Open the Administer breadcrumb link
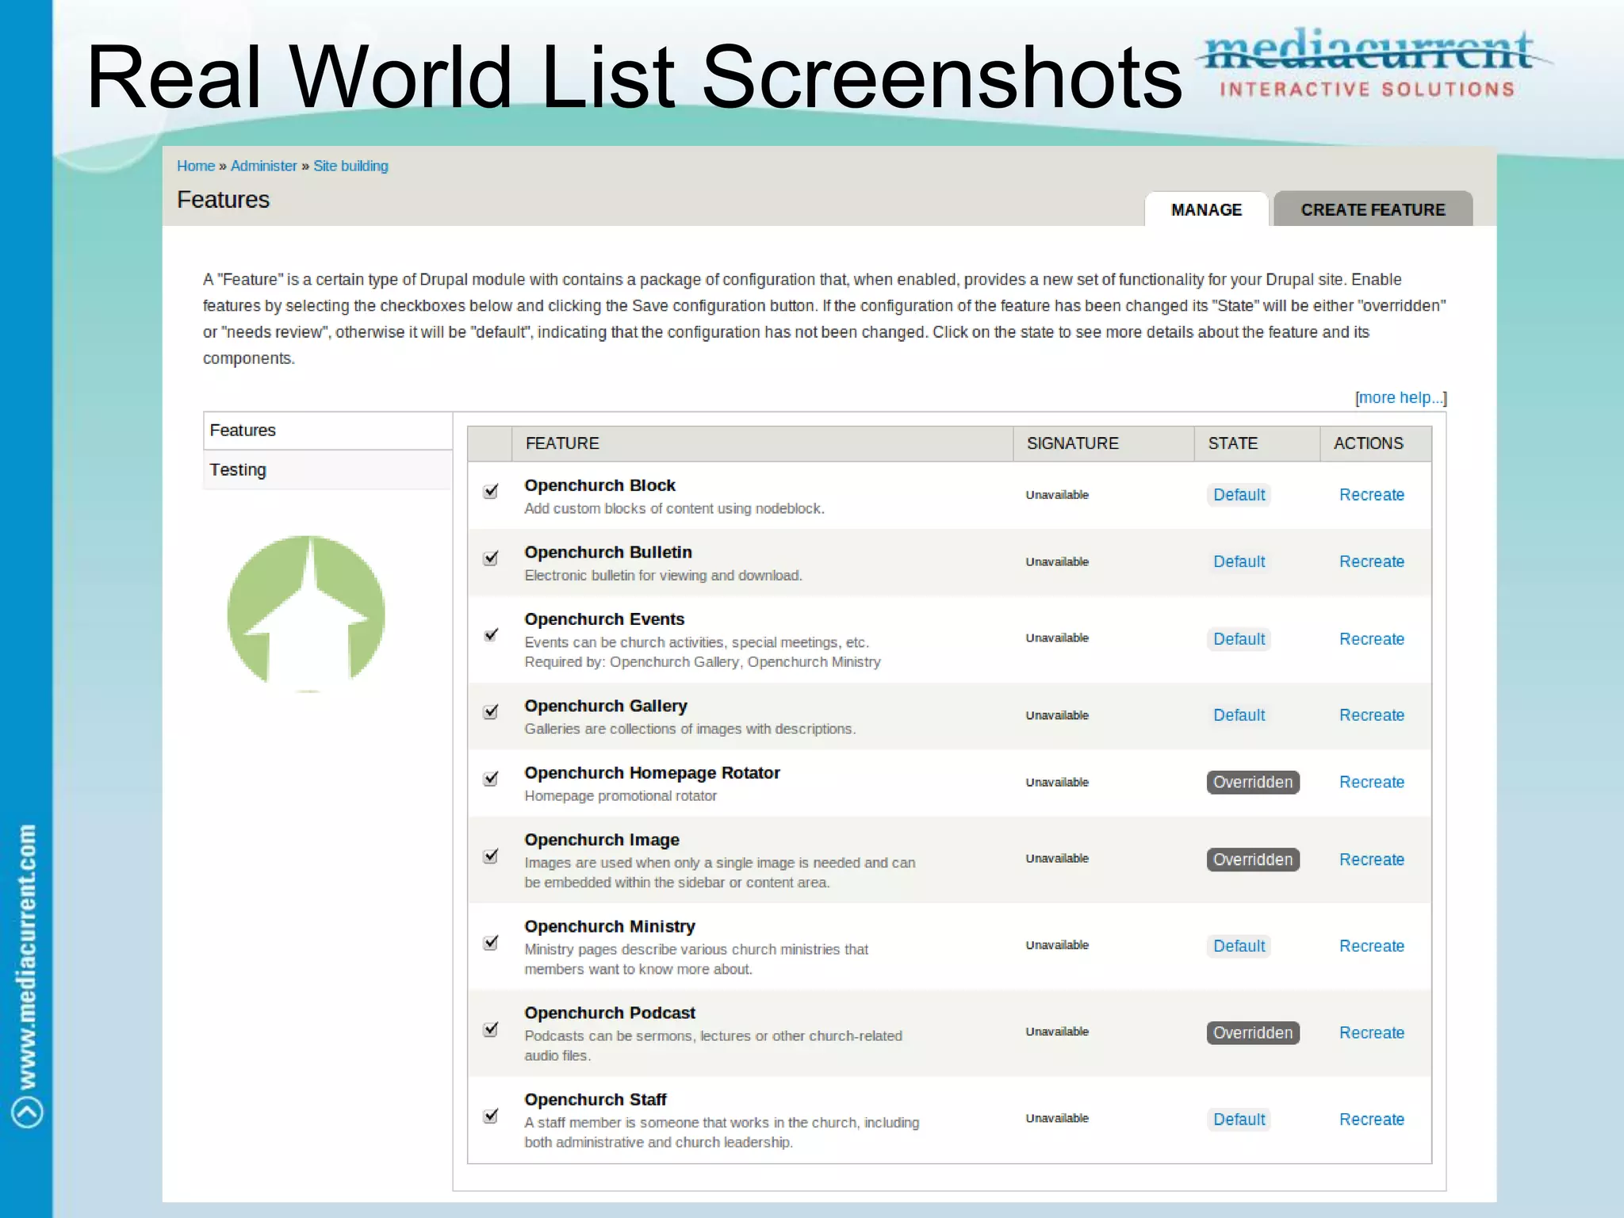Screen dimensions: 1624x1218 [x=263, y=166]
